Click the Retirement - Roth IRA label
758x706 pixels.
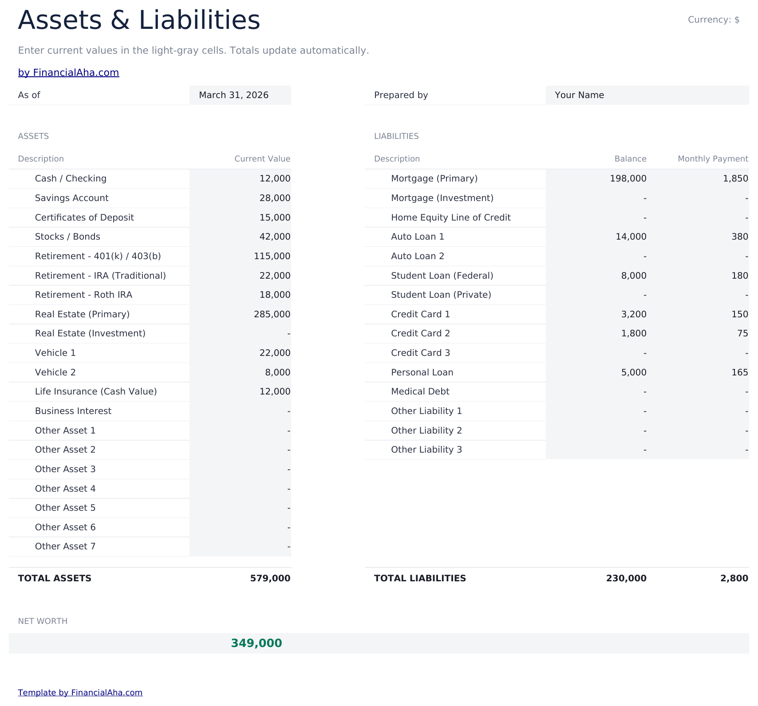click(83, 295)
